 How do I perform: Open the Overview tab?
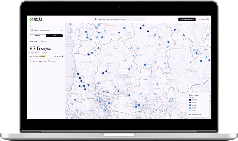point(34,41)
